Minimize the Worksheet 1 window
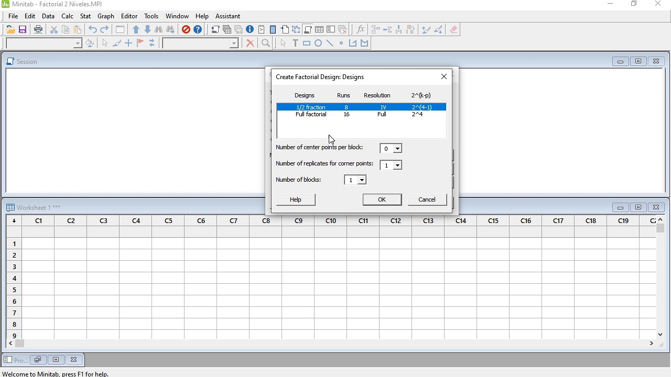Viewport: 671px width, 377px height. [620, 208]
